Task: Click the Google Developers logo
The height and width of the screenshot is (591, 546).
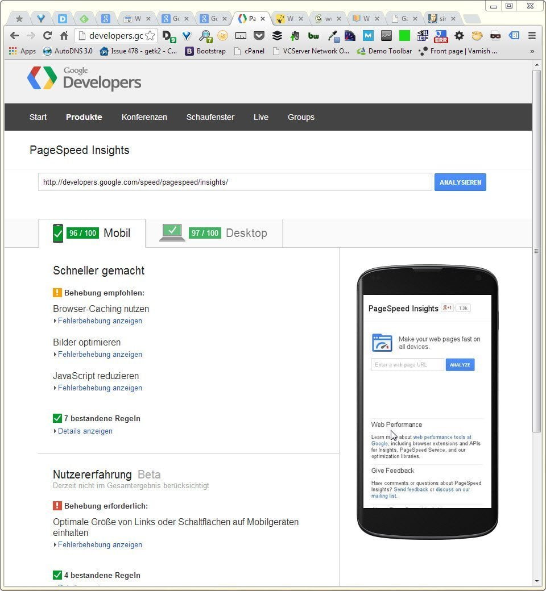Action: 85,78
